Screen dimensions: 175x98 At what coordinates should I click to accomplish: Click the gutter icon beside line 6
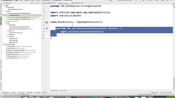[x=47, y=22]
